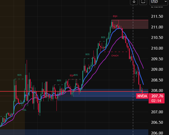Image resolution: width=169 pixels, height=135 pixels.
Task: Open the USD currency dropdown
Action: tap(159, 2)
